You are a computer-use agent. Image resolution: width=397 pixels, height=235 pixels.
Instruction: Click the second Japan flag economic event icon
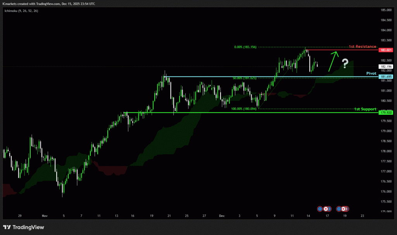(344, 208)
